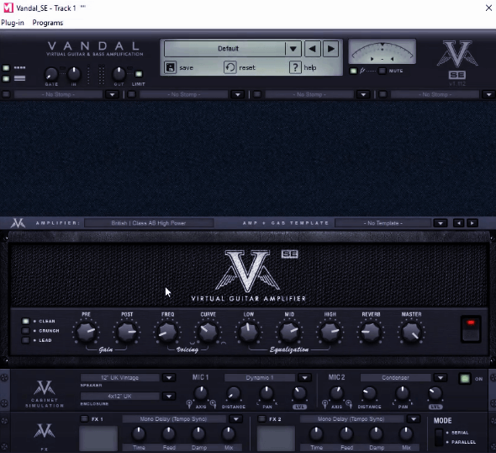Click the reset circular arrow icon

pos(230,67)
